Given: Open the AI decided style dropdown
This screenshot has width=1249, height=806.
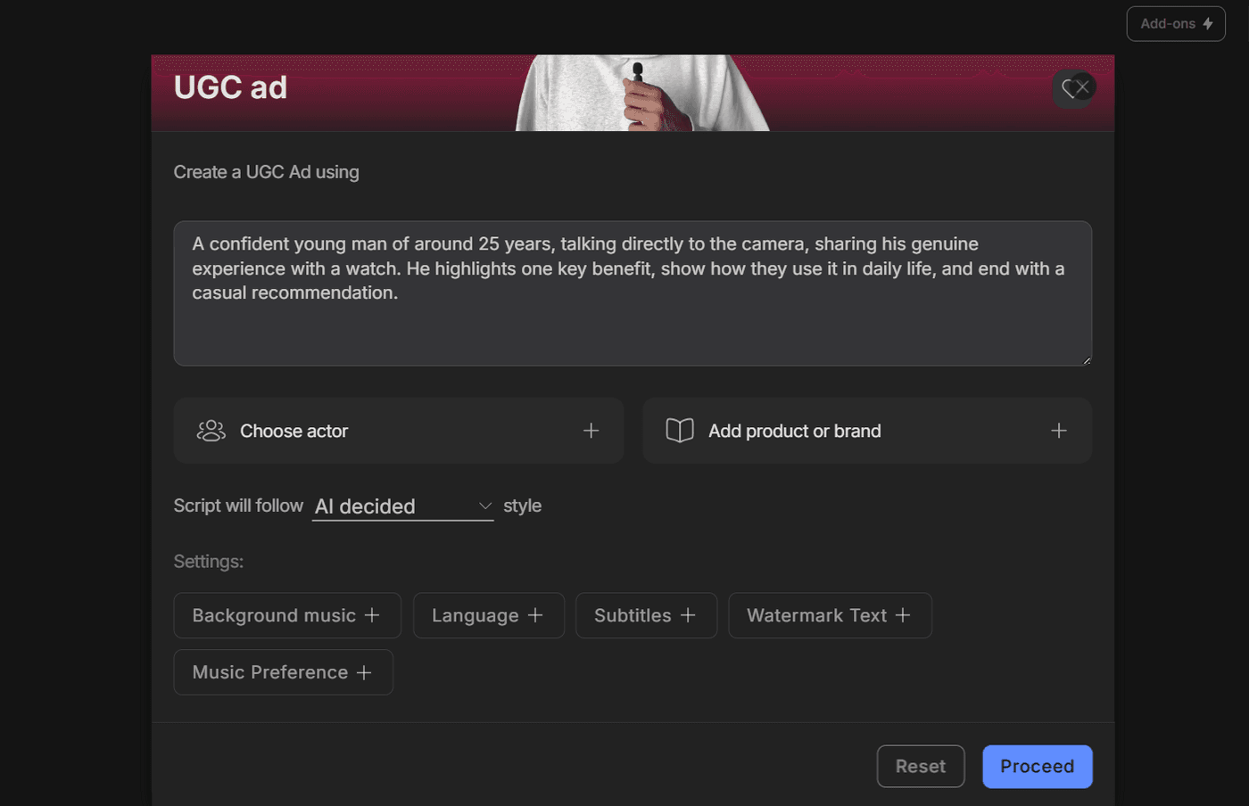Looking at the screenshot, I should (x=401, y=506).
